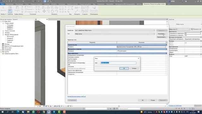Open the green Camtasia taskbar icon
202x114 pixels.
(x=59, y=112)
